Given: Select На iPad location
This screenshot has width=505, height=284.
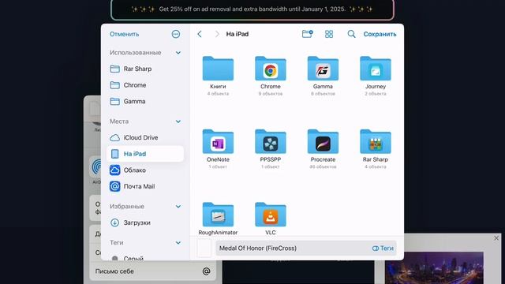Looking at the screenshot, I should 145,154.
